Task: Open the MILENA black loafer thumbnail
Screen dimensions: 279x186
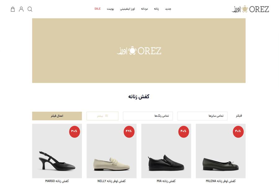Action: pos(221,151)
